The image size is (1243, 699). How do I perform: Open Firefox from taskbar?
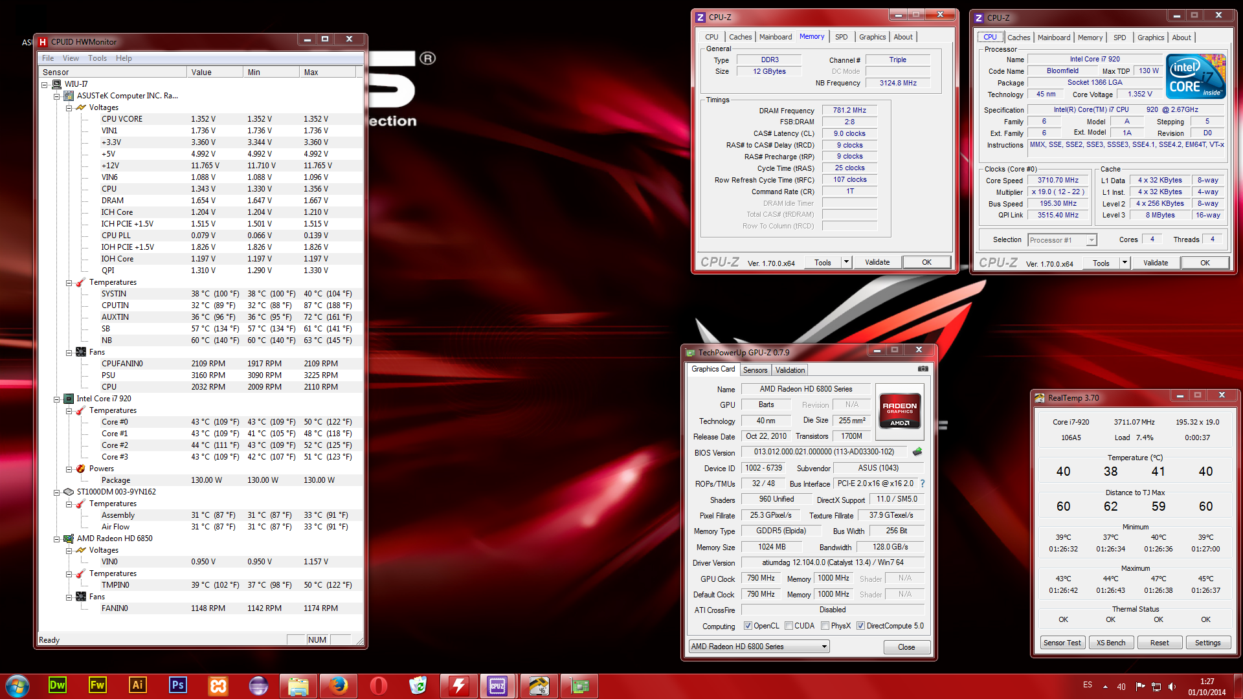tap(339, 685)
